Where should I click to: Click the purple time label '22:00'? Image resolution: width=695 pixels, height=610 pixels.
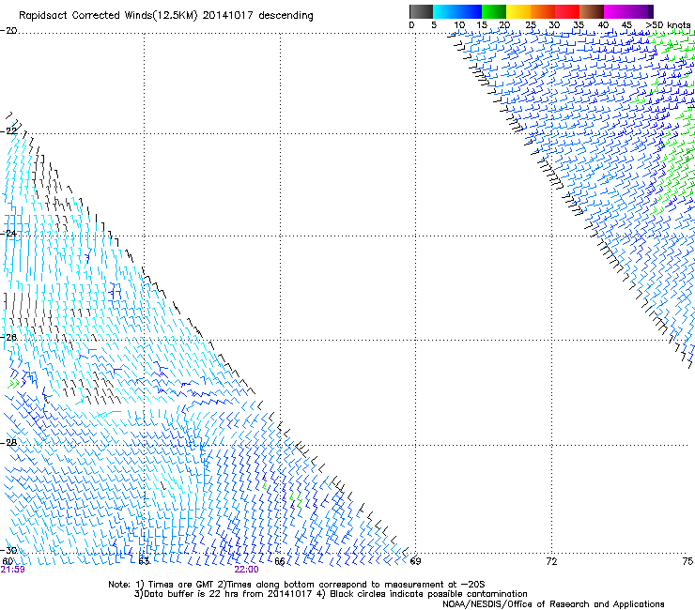click(246, 570)
